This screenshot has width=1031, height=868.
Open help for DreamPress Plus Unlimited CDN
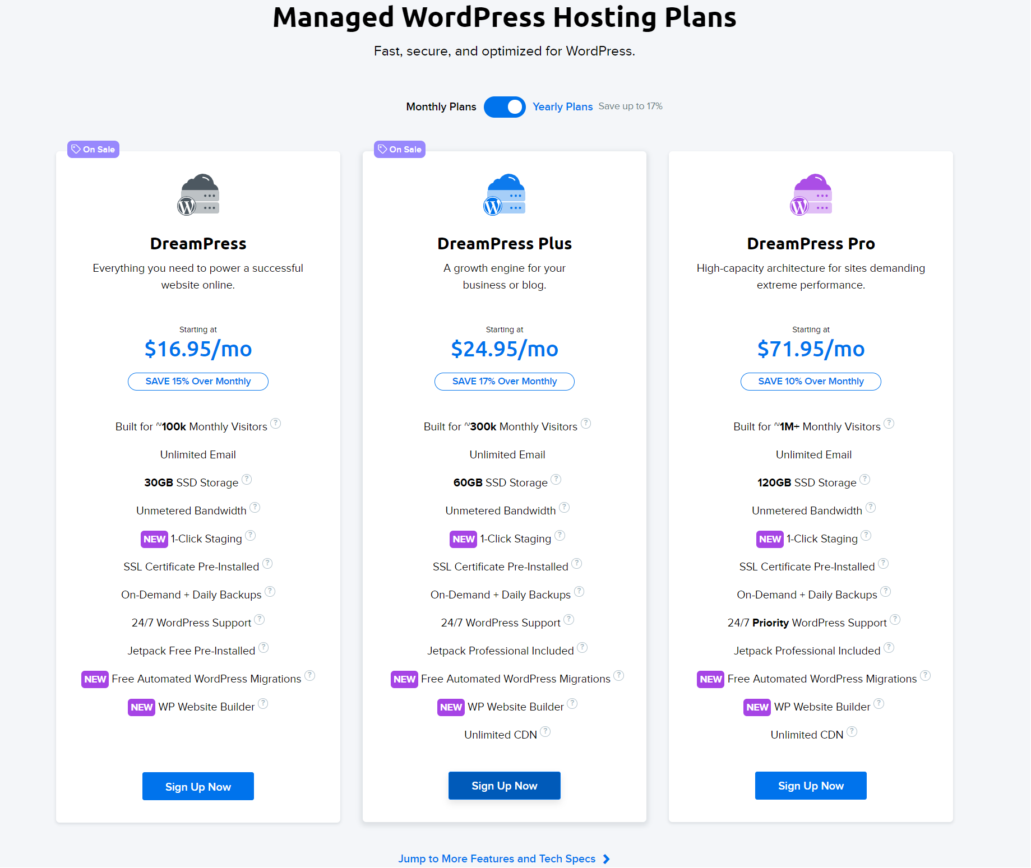pos(545,731)
